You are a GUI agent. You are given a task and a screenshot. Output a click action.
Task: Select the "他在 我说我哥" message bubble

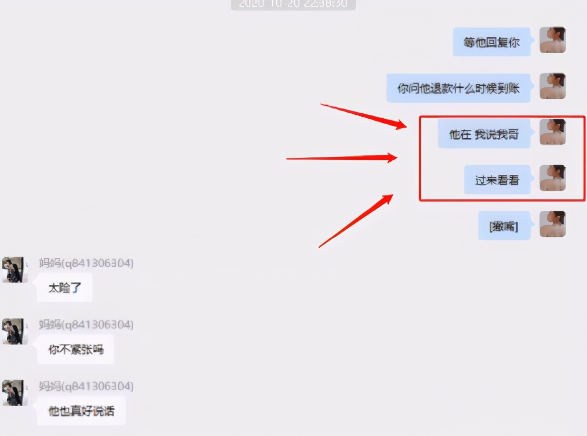tap(484, 134)
